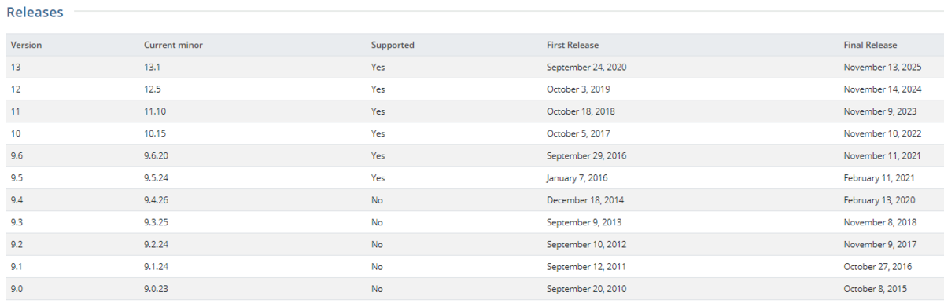Click the No status for version 9.2
This screenshot has height=303, width=944.
coord(378,245)
